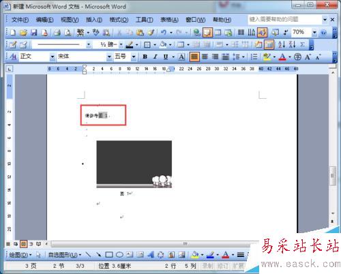Toggle bold formatting
Image resolution: width=341 pixels, height=274 pixels.
click(x=145, y=57)
